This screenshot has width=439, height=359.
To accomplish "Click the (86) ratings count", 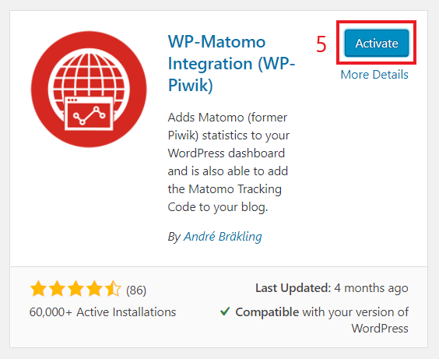I will coord(136,290).
